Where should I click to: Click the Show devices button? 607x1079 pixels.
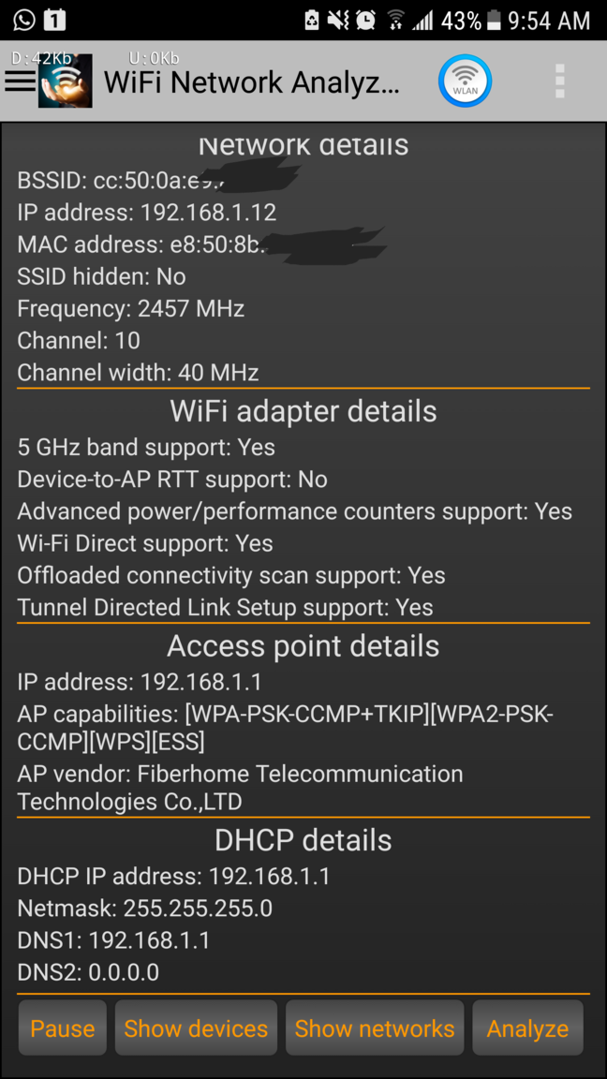coord(196,1028)
